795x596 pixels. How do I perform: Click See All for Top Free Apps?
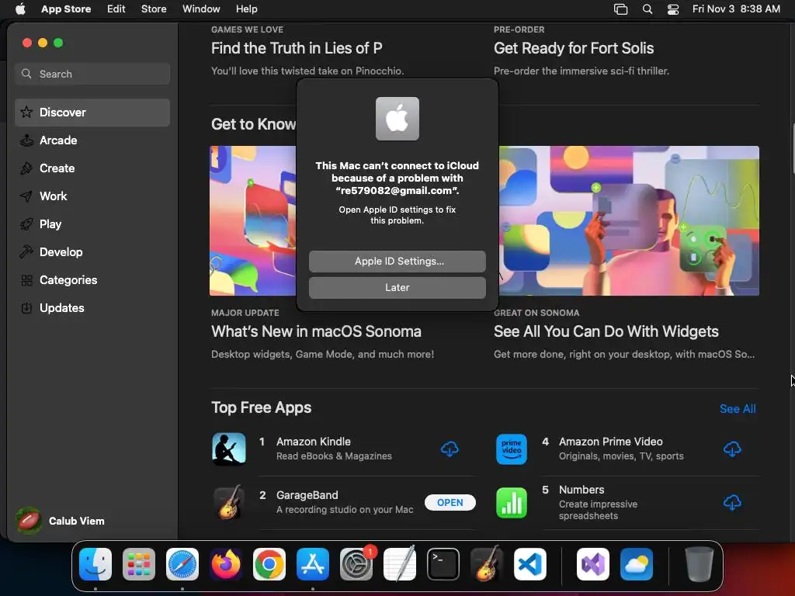coord(738,408)
